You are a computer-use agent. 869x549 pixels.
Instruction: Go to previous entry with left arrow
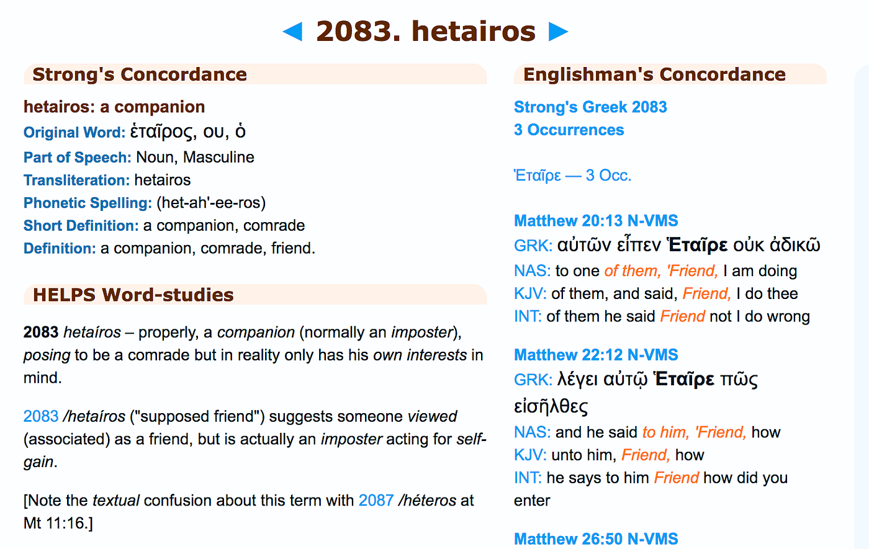pyautogui.click(x=292, y=32)
